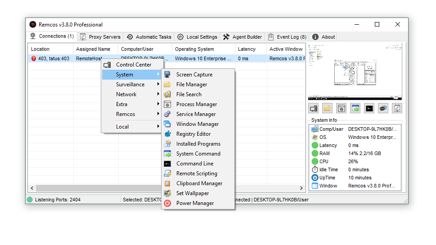Viewport: 436px width, 245px height.
Task: Click the Registry Editor icon in submenu
Action: [167, 134]
